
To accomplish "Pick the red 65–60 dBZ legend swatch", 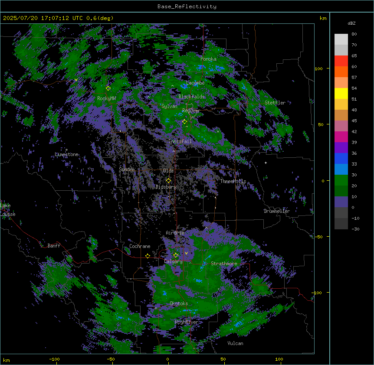I will 341,61.
